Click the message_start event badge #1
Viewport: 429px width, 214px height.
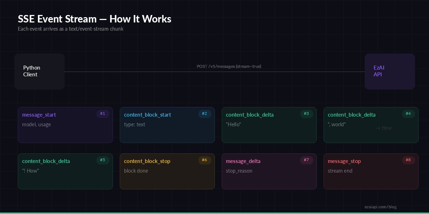tap(103, 114)
